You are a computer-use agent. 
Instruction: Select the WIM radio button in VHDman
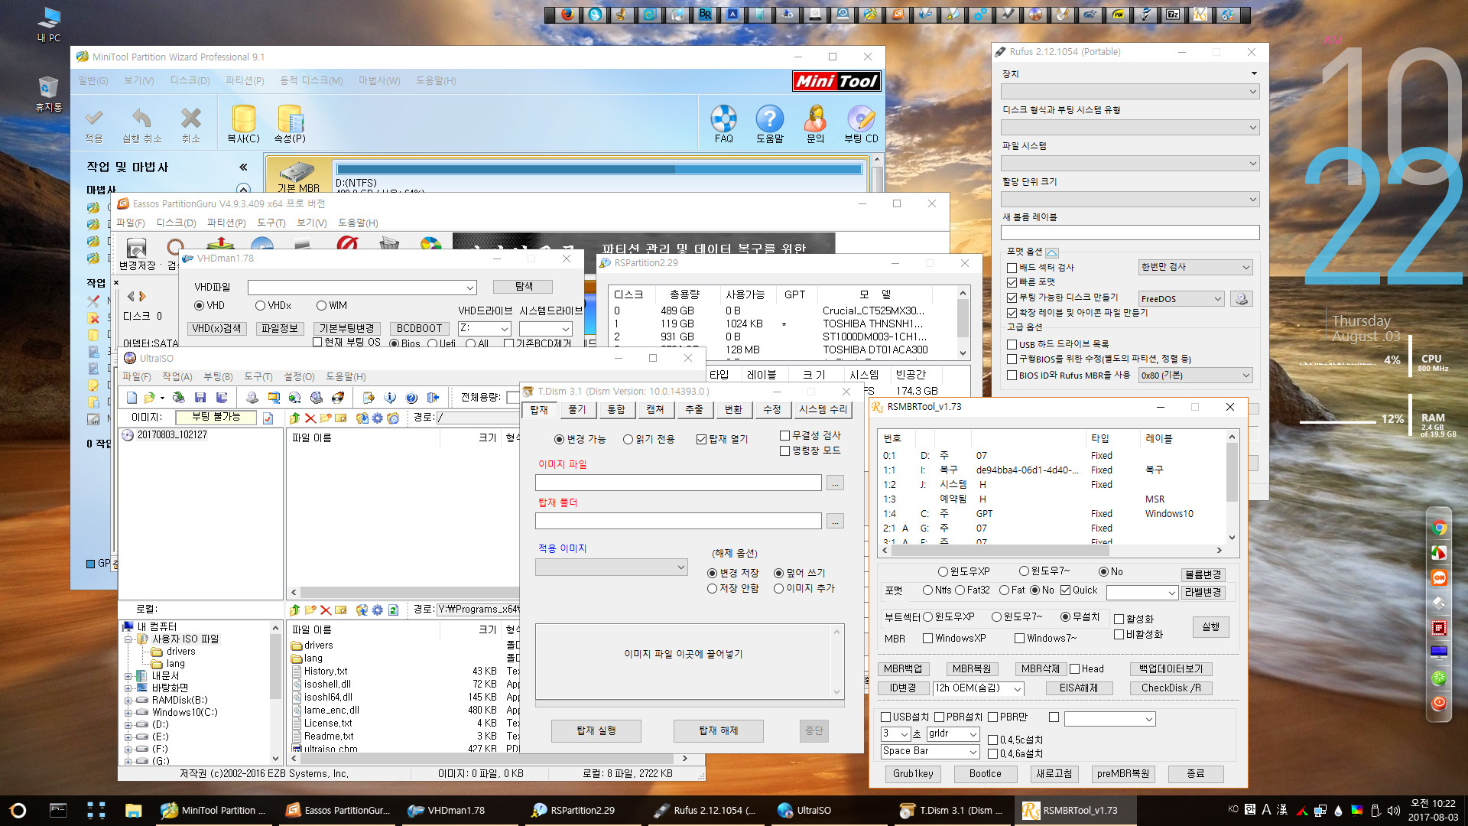pyautogui.click(x=321, y=305)
